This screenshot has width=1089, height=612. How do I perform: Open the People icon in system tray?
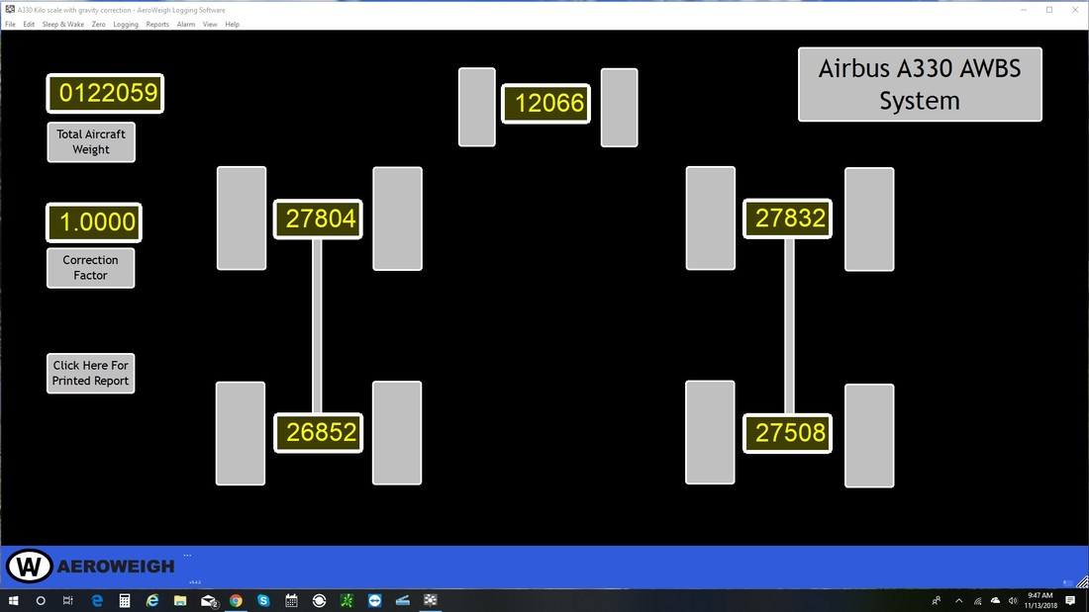(x=937, y=600)
